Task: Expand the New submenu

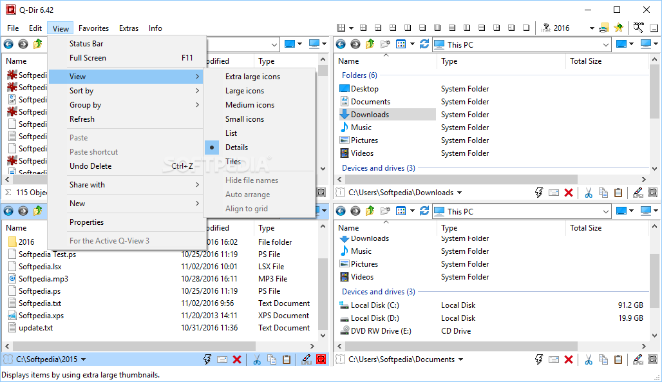Action: click(x=127, y=204)
